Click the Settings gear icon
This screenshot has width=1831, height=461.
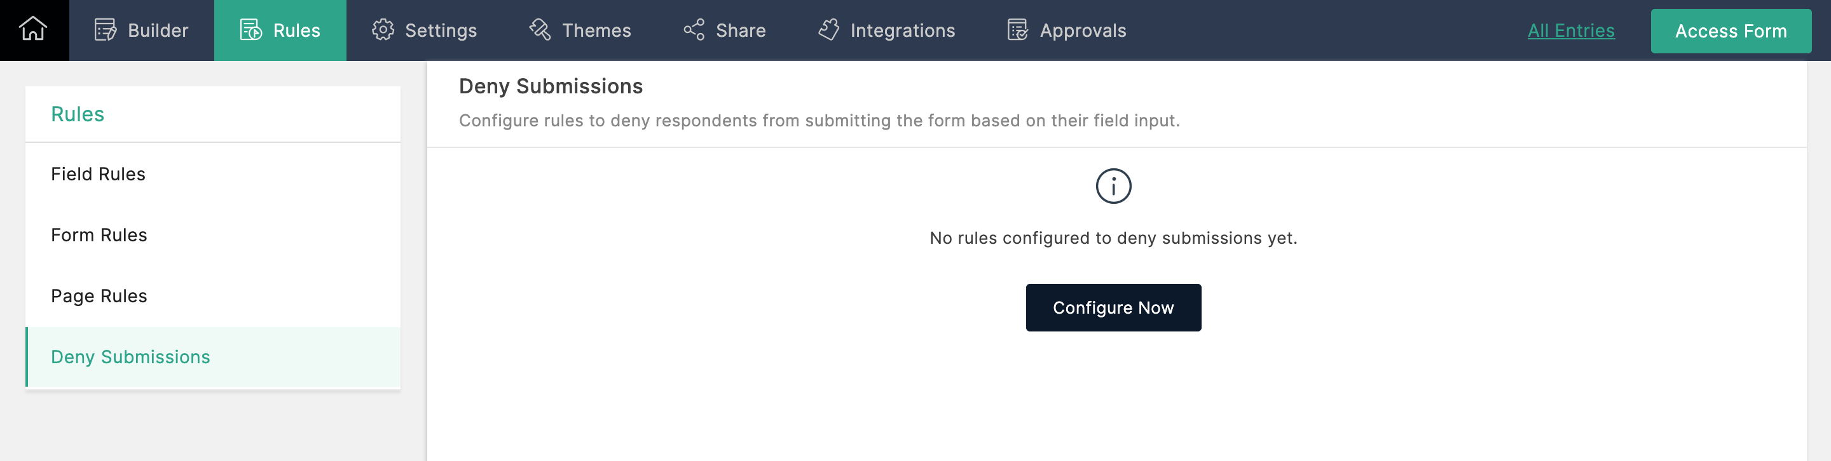click(383, 30)
